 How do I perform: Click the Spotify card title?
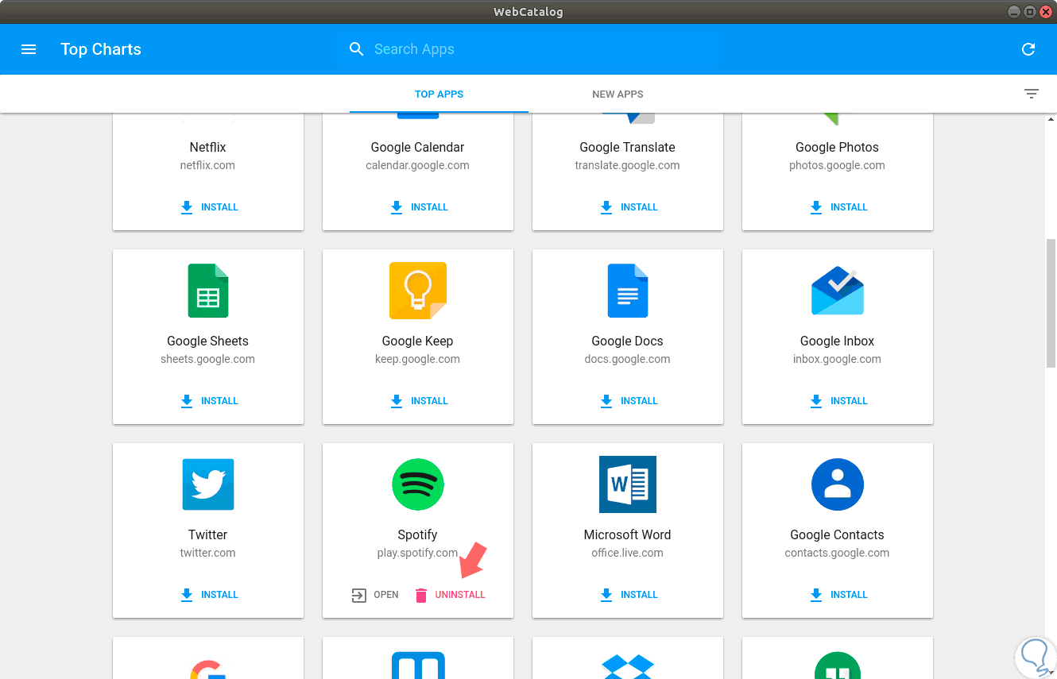click(418, 534)
